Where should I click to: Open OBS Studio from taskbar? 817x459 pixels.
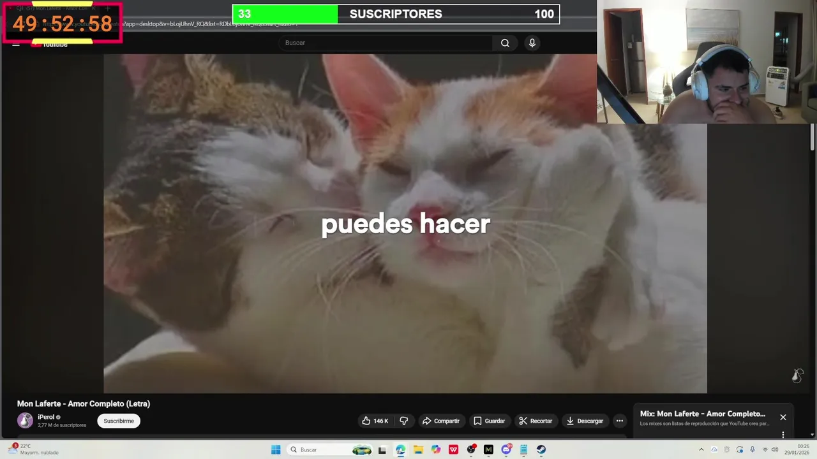point(471,449)
